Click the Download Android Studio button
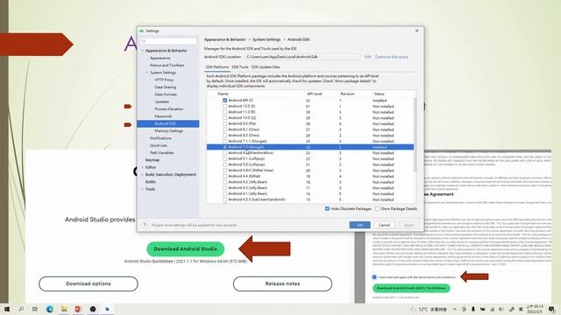This screenshot has height=315, width=561. point(185,248)
